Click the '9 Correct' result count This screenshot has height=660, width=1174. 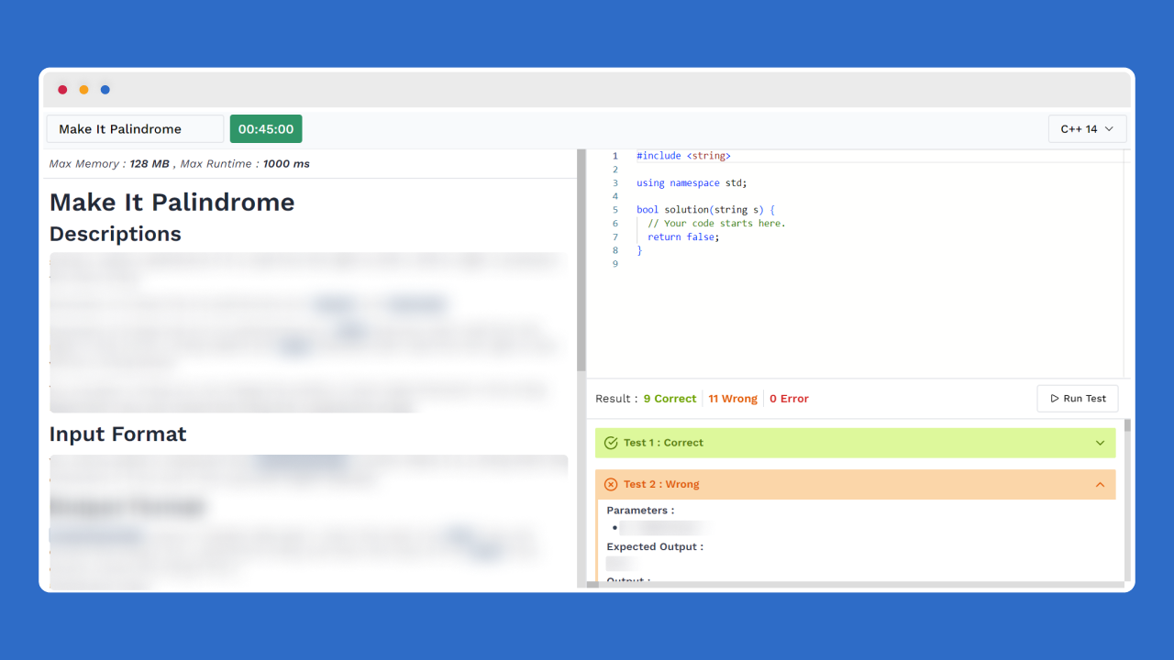pos(670,399)
